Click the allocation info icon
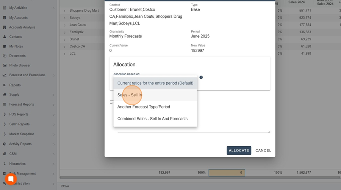The width and height of the screenshot is (341, 190). tap(201, 77)
